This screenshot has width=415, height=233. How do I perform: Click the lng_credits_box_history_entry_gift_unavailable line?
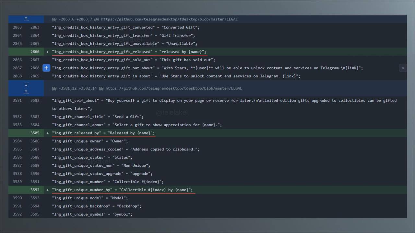pyautogui.click(x=124, y=44)
